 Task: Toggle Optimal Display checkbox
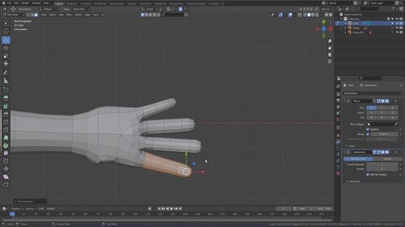point(368,175)
